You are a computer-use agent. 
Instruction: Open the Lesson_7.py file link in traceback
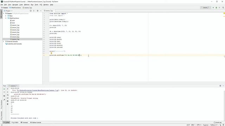[38, 90]
